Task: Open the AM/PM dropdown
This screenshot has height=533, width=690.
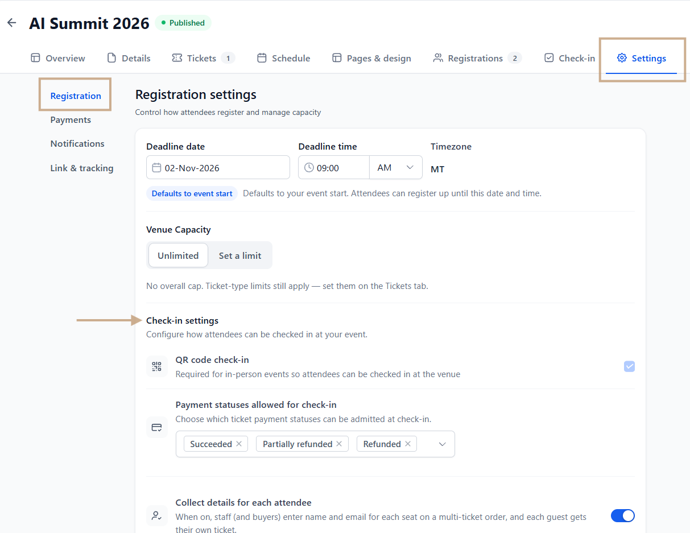Action: click(396, 167)
